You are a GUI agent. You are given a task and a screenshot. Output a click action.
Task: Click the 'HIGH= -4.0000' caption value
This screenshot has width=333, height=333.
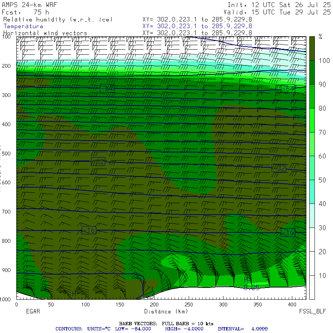click(184, 329)
